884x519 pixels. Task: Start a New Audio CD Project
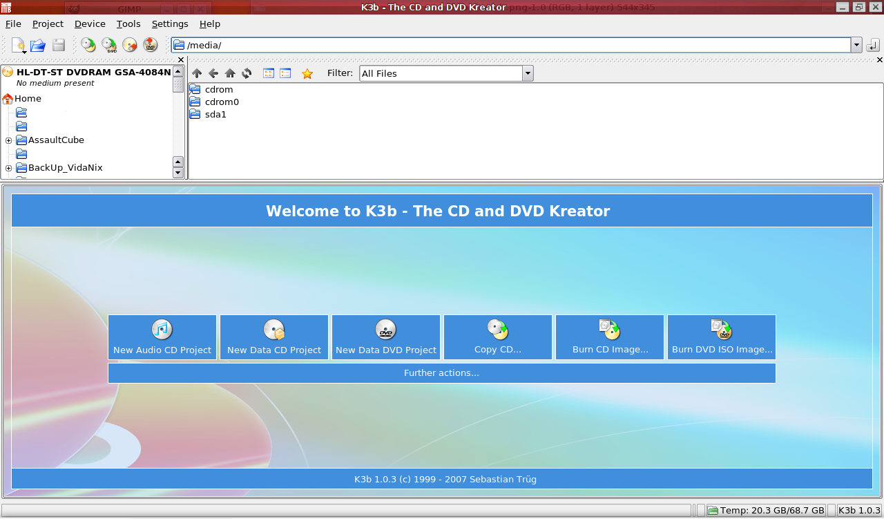tap(162, 337)
